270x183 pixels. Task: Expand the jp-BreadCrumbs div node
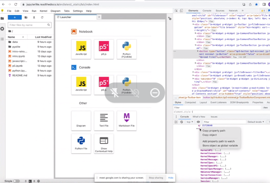pyautogui.click(x=193, y=75)
